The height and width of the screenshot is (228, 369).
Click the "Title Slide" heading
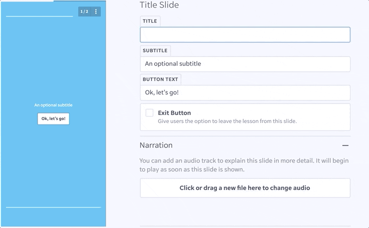159,5
